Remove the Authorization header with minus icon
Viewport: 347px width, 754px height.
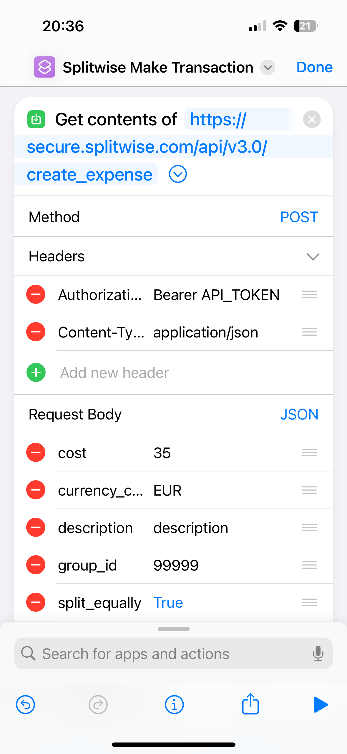(36, 294)
